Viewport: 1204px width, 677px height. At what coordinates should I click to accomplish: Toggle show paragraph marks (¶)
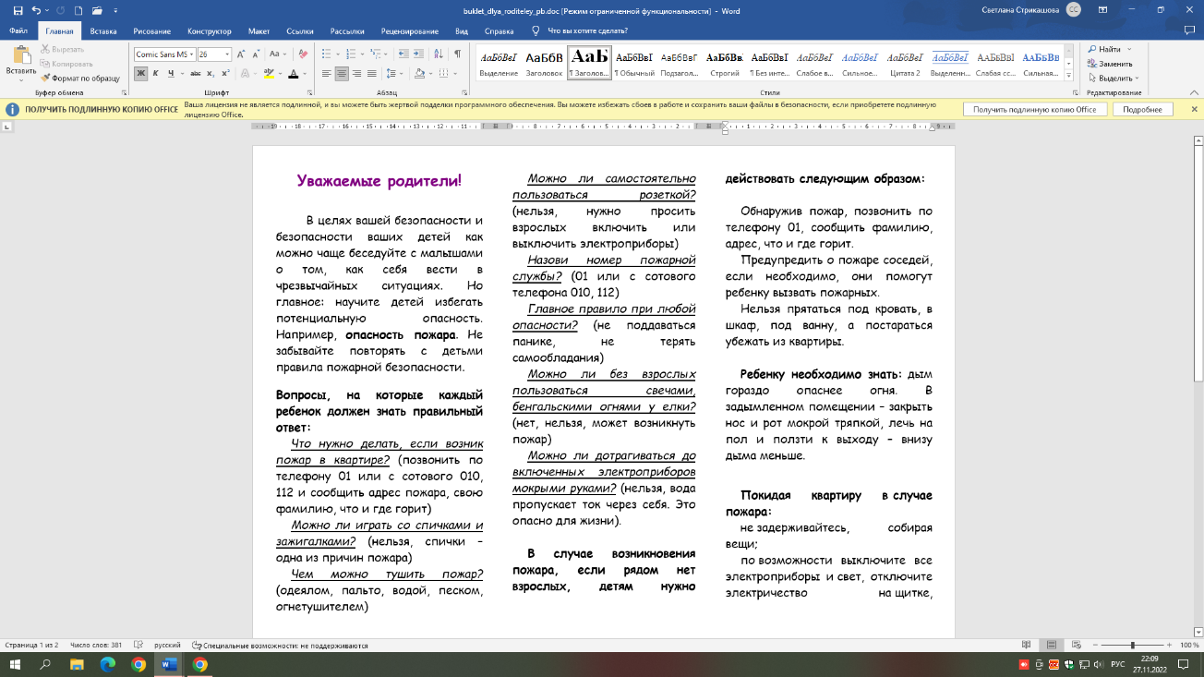coord(457,54)
